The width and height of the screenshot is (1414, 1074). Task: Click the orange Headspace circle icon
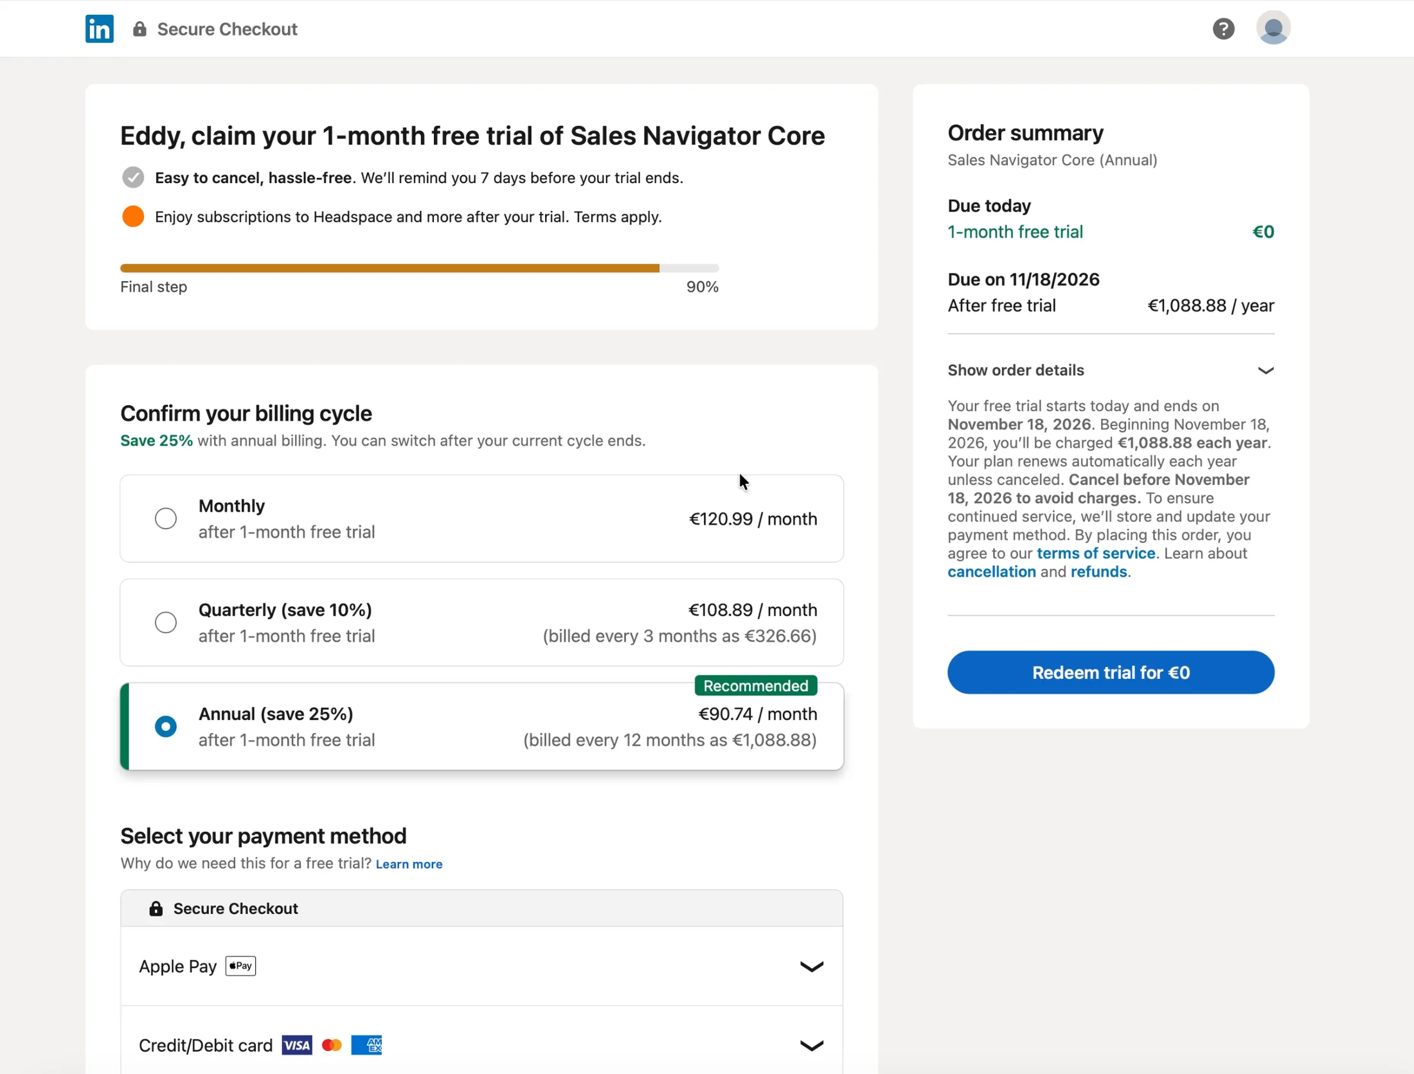[x=133, y=216]
